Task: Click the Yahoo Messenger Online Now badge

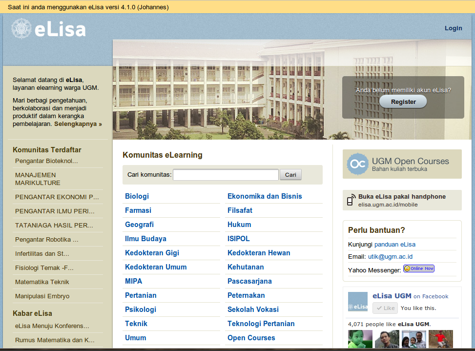Action: (418, 268)
